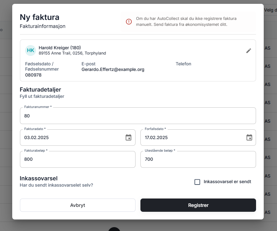Open the Fakturadato calendar picker

[129, 137]
